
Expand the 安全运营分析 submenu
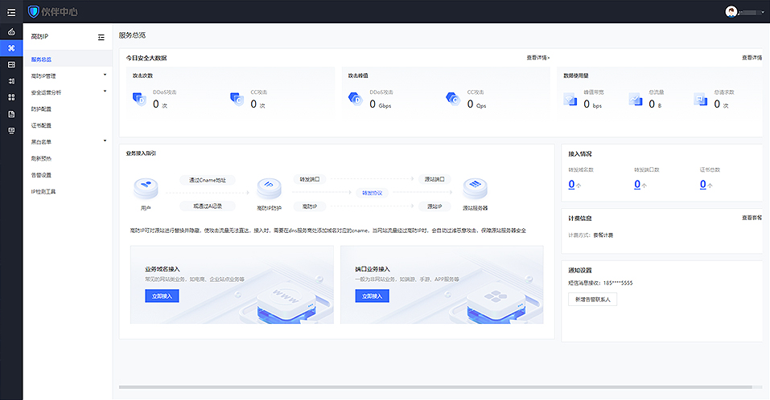[x=105, y=92]
